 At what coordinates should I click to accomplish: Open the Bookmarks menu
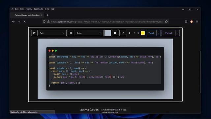coord(38,9)
